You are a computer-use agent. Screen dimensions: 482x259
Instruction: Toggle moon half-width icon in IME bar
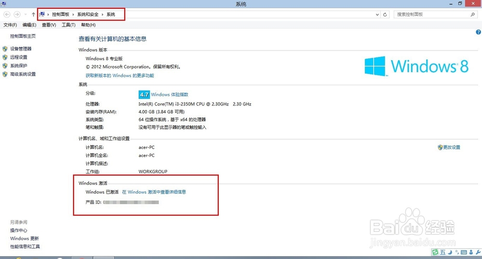point(450,252)
